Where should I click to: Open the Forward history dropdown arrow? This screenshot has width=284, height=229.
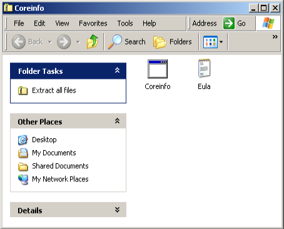(x=78, y=42)
